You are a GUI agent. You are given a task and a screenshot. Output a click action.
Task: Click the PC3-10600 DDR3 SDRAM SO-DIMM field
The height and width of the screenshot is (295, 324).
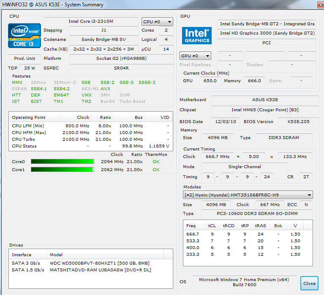[257, 214]
